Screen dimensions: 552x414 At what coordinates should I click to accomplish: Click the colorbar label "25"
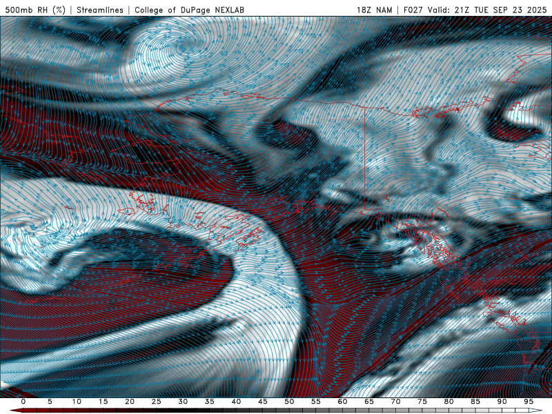(157, 402)
